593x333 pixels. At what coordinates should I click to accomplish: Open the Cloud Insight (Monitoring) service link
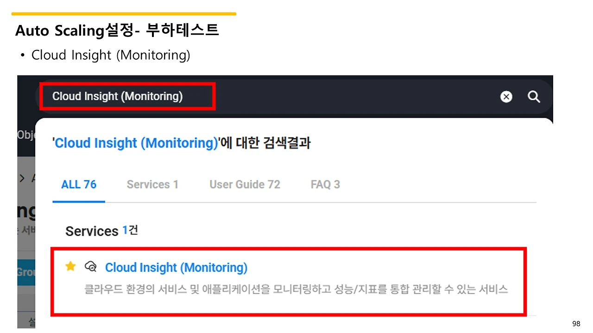tap(176, 267)
